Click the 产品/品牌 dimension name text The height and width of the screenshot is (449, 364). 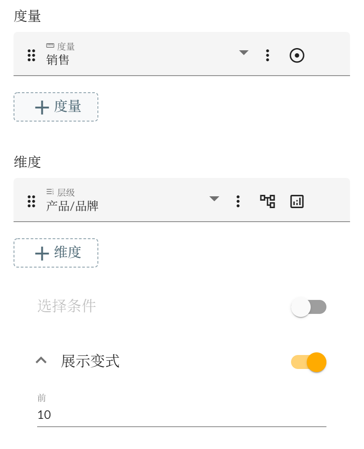pyautogui.click(x=73, y=206)
